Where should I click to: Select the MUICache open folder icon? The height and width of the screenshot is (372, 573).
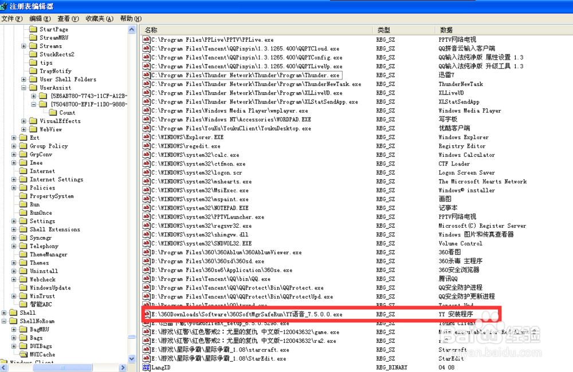click(23, 354)
